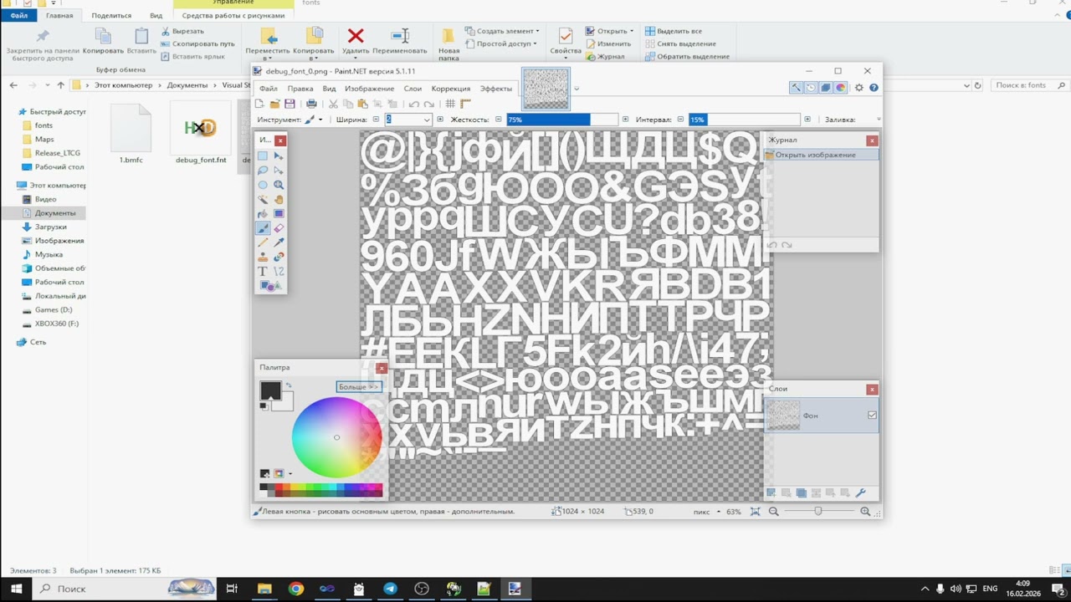Open the Файл menu in Paint.NET

click(x=268, y=89)
